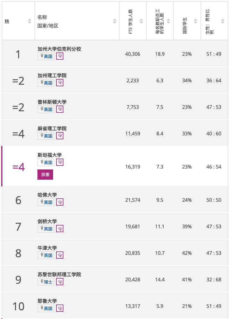The width and height of the screenshot is (230, 319).
Task: Click graduation cap icon for 加州大学伯克利分校
Action: pos(60,56)
